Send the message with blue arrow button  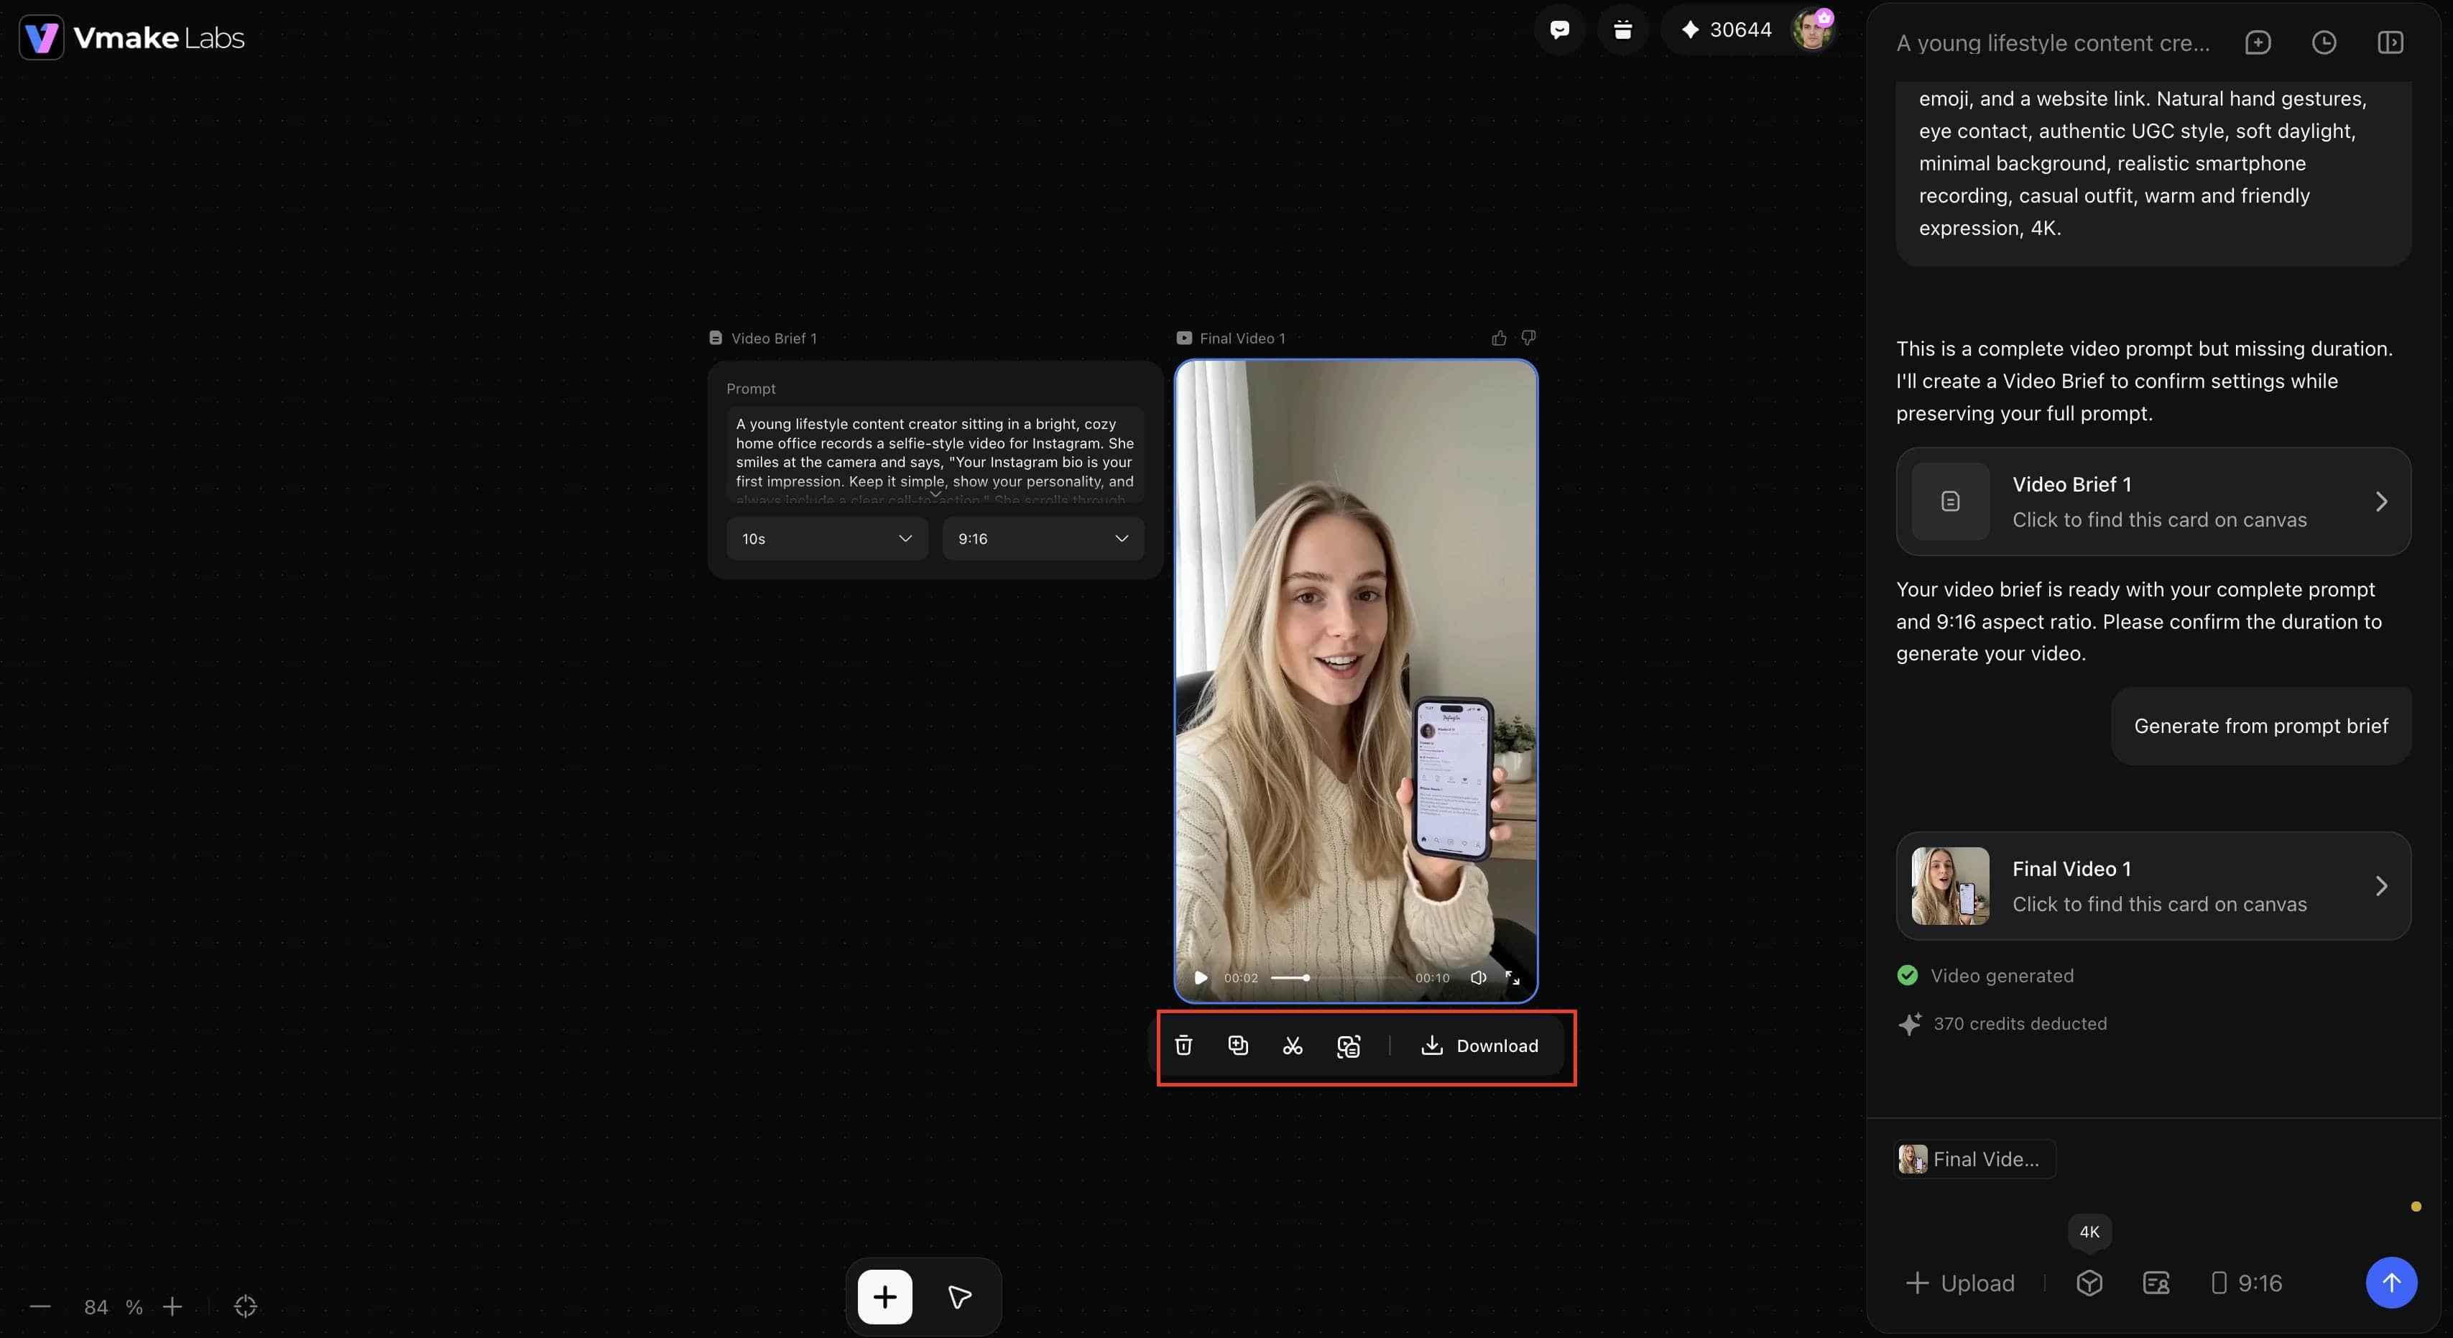tap(2391, 1283)
